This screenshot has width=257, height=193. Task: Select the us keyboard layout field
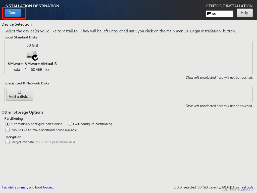point(220,14)
